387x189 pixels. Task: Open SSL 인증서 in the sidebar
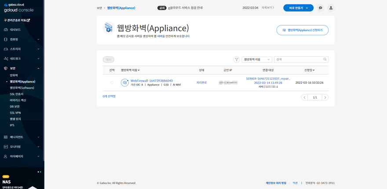coord(17,94)
